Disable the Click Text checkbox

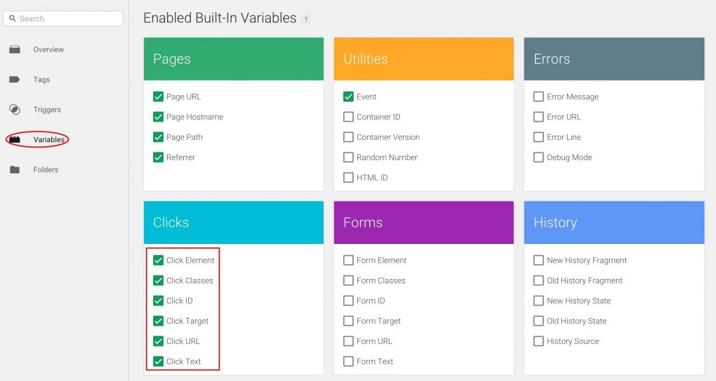(158, 361)
